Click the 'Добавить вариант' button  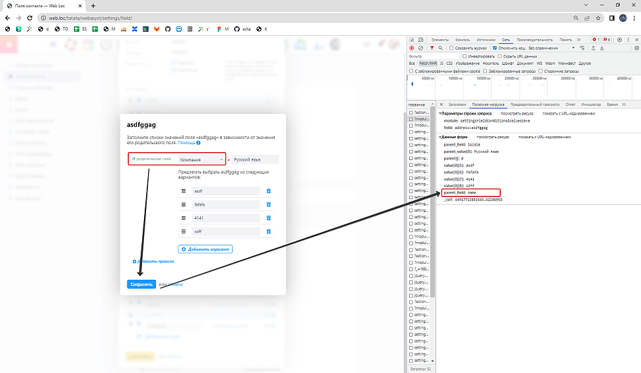click(205, 249)
